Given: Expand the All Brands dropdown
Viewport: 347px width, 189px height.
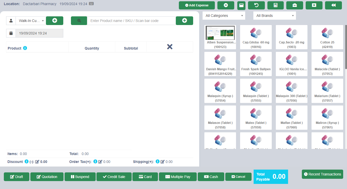Looking at the screenshot, I should coord(275,16).
